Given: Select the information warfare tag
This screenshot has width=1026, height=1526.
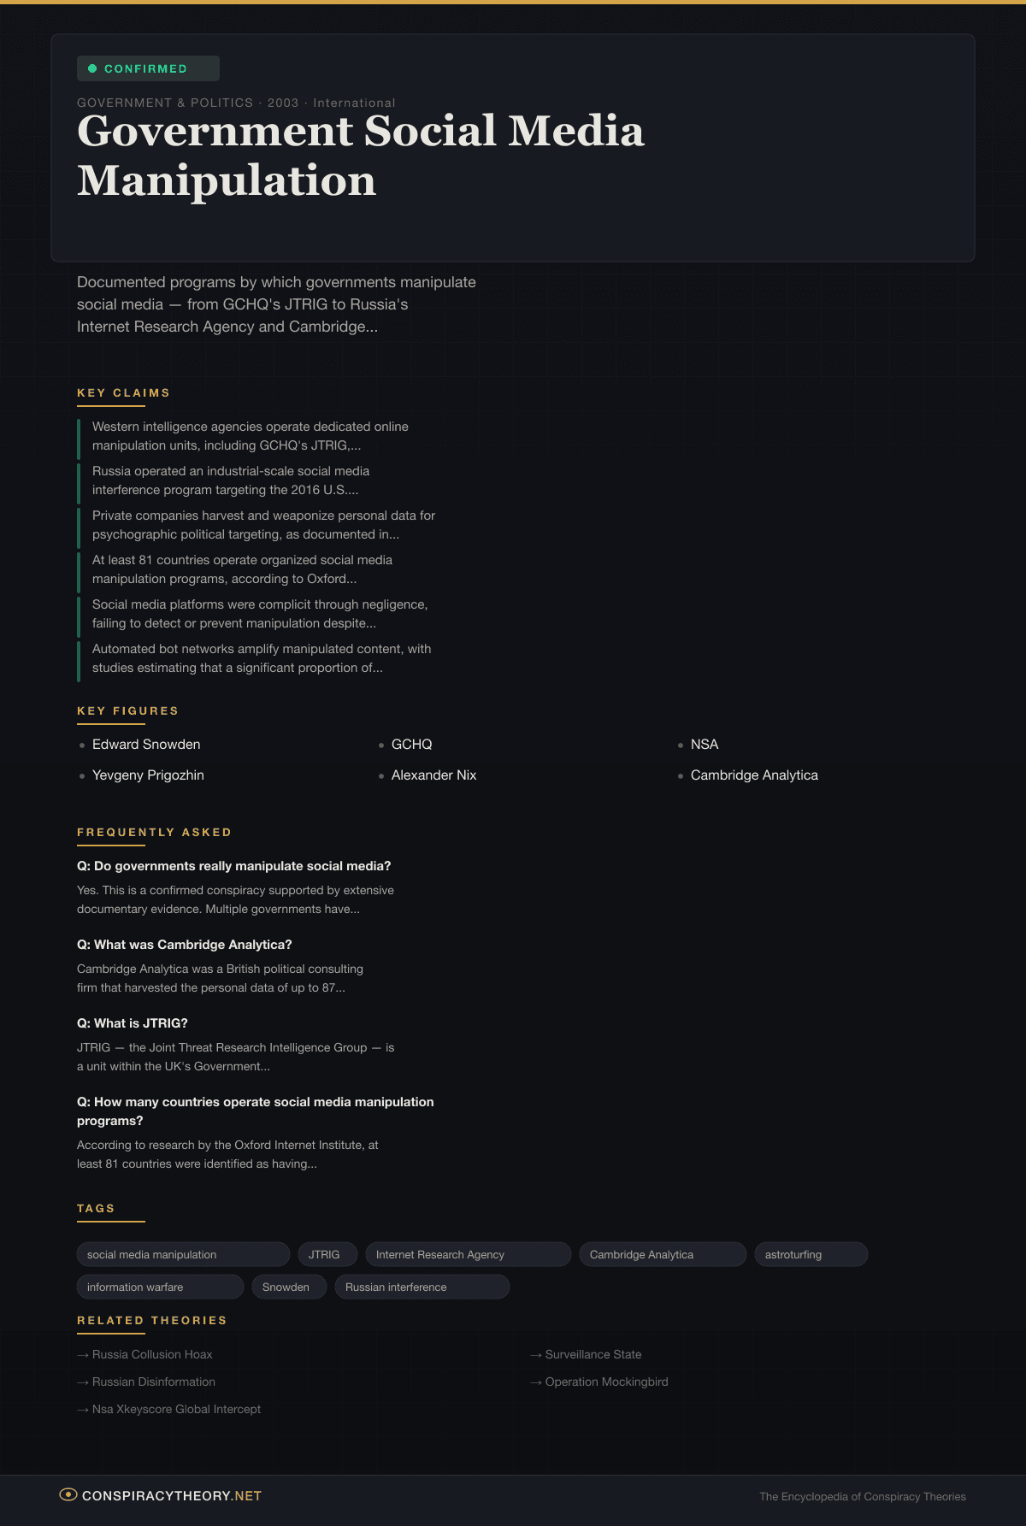Looking at the screenshot, I should pyautogui.click(x=159, y=1287).
